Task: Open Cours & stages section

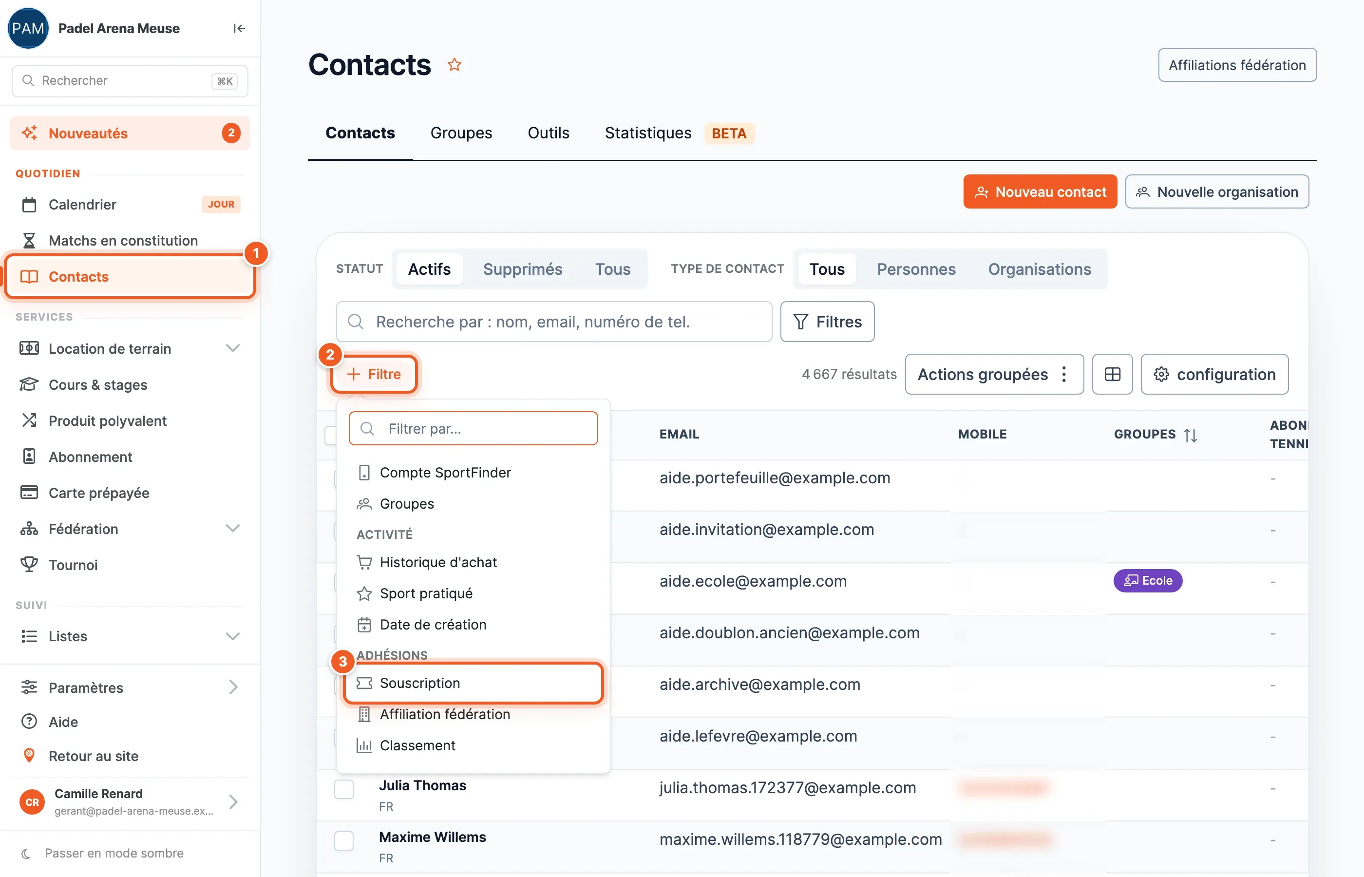Action: (131, 384)
